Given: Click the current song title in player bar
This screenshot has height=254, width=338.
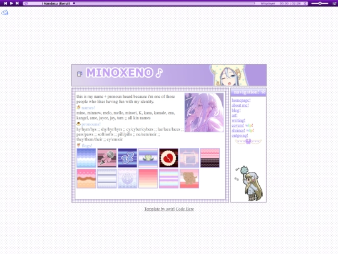Looking at the screenshot, I should (x=56, y=4).
